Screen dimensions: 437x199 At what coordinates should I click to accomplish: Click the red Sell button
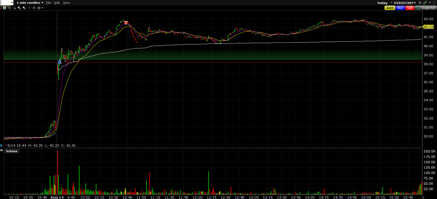[410, 8]
